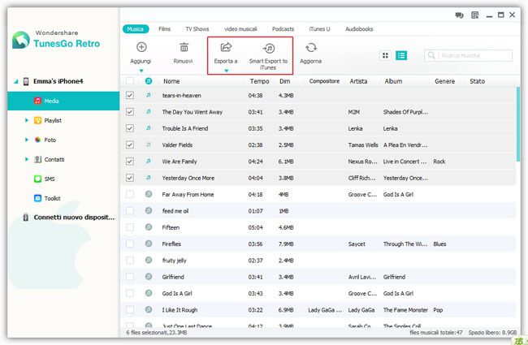Sort by the Genere column header

click(x=445, y=81)
